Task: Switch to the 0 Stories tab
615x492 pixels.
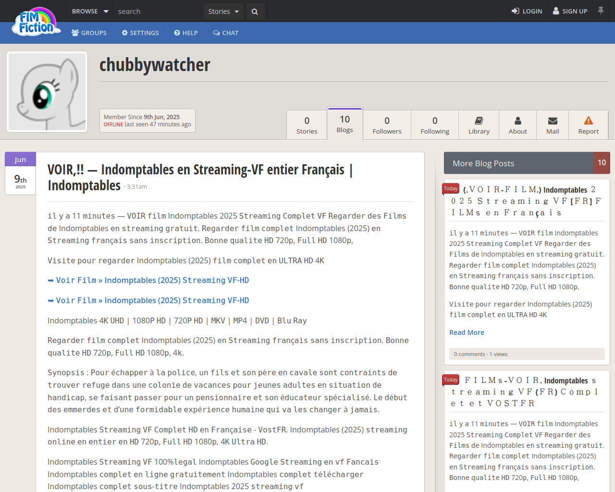Action: (307, 125)
